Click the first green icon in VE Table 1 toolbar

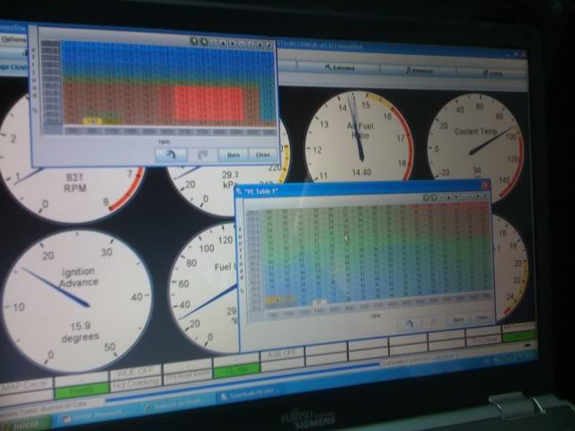(x=426, y=198)
